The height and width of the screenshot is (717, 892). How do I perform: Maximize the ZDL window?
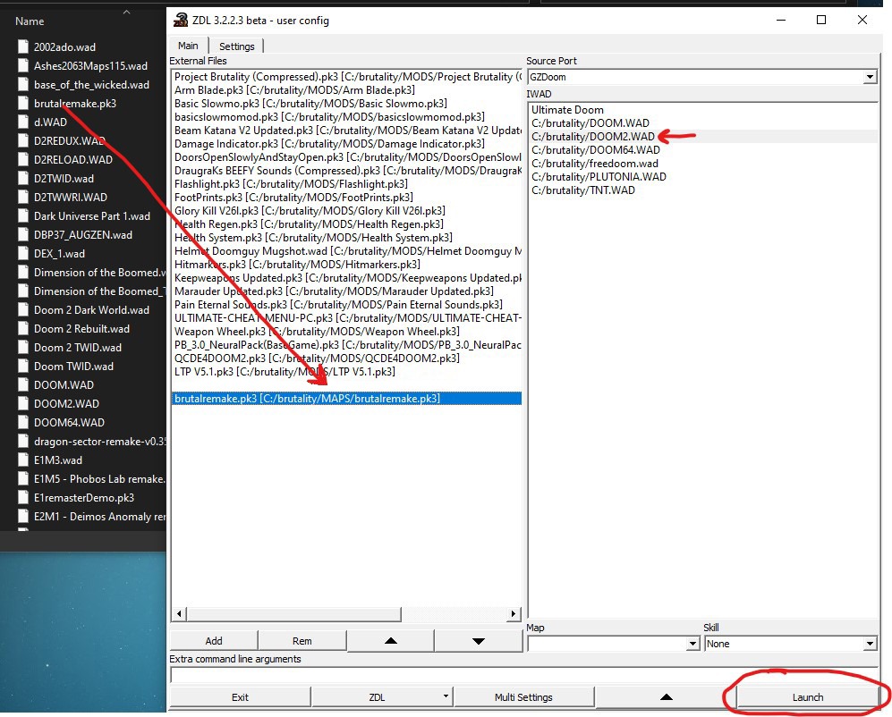[821, 20]
